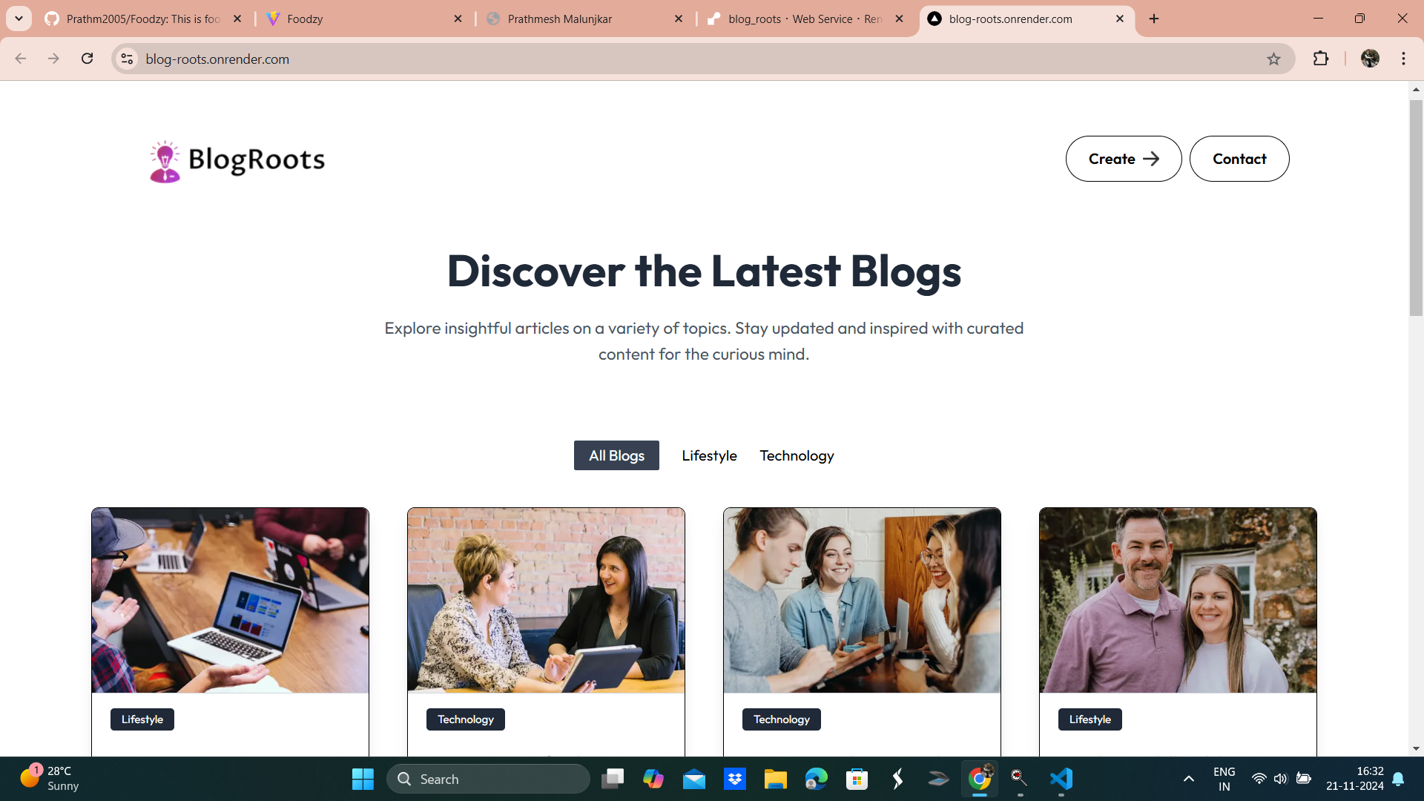The width and height of the screenshot is (1424, 801).
Task: Click the Create button in navbar
Action: click(x=1124, y=159)
